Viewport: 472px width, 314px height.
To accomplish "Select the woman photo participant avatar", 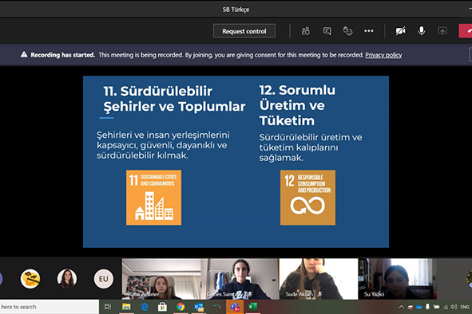I will click(67, 279).
